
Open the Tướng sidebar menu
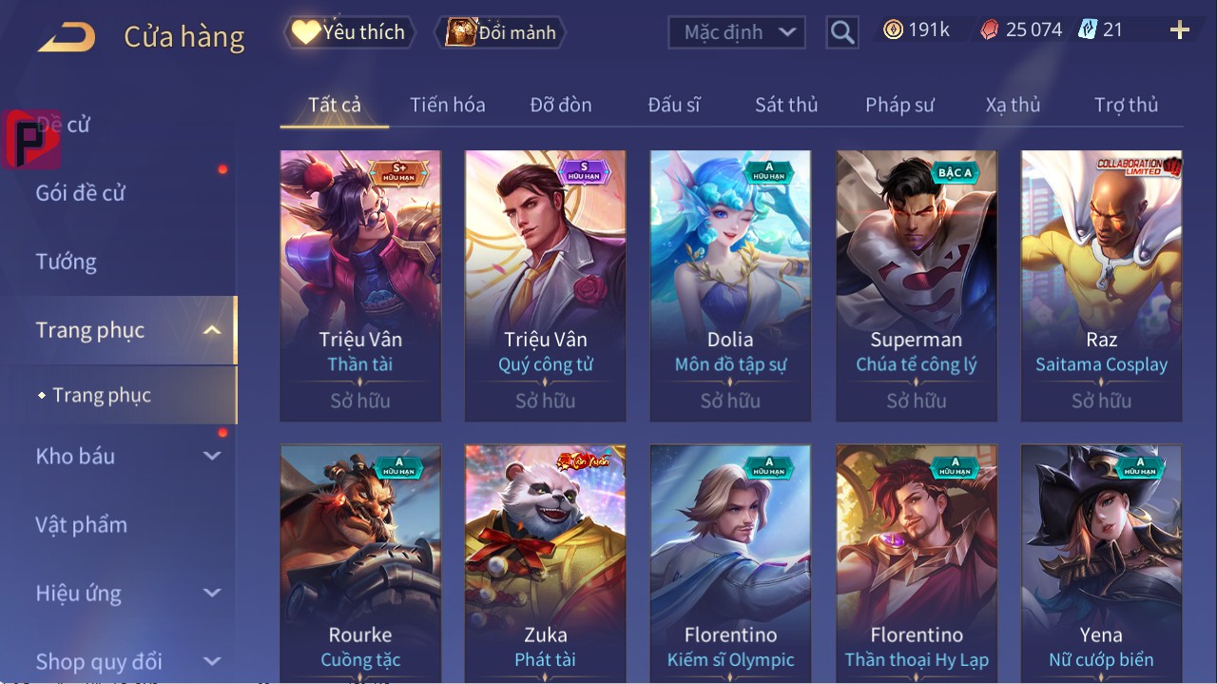tap(67, 262)
